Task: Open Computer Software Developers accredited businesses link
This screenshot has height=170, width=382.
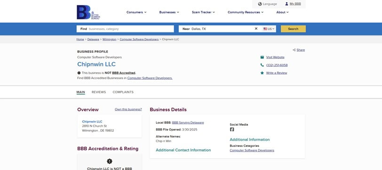Action: click(x=150, y=78)
